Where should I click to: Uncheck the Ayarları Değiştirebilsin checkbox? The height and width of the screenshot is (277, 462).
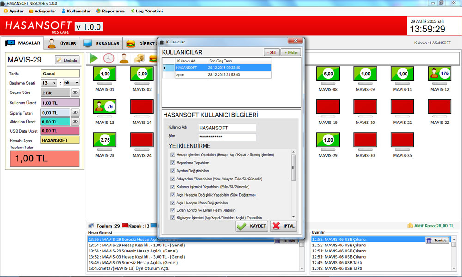pyautogui.click(x=173, y=171)
